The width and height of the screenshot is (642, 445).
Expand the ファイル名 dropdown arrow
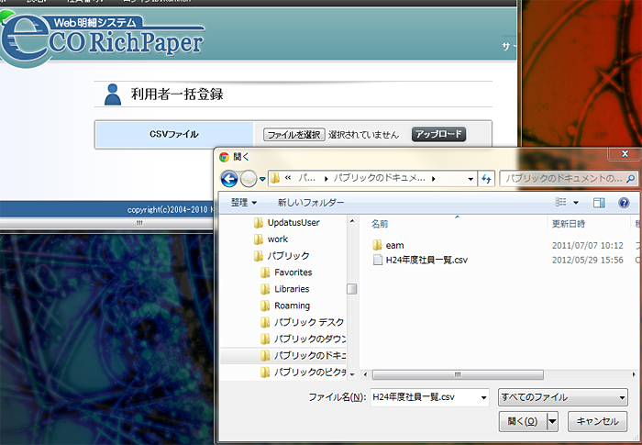pos(483,397)
